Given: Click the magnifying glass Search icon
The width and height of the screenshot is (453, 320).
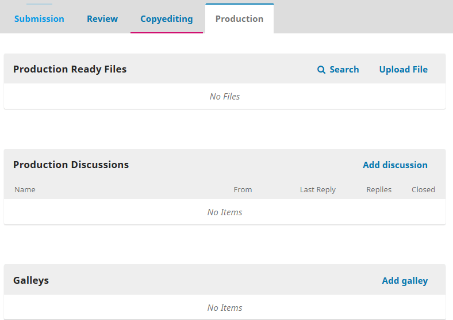Looking at the screenshot, I should (x=321, y=70).
